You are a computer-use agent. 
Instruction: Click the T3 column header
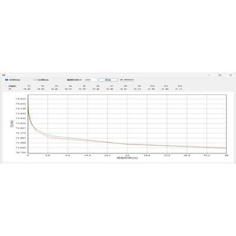57,86
